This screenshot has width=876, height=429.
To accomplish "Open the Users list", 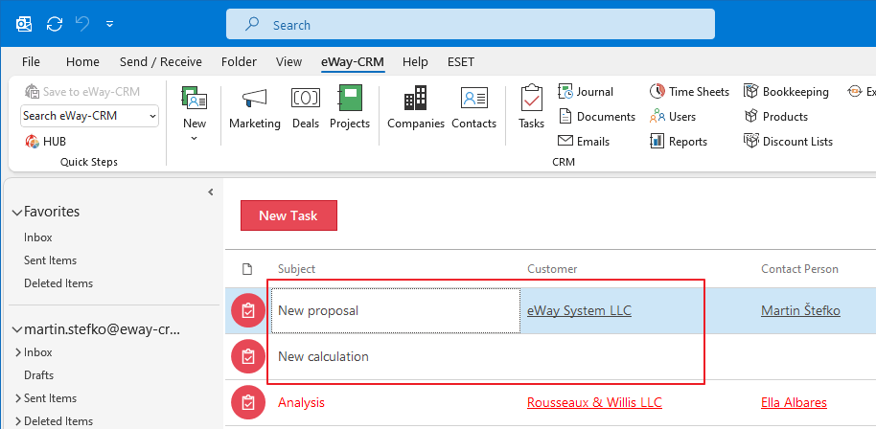I will click(673, 117).
